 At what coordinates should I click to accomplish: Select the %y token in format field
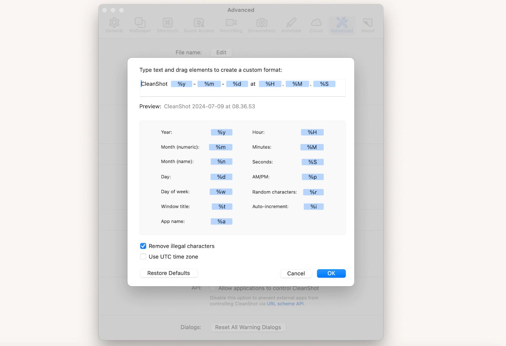tap(182, 84)
